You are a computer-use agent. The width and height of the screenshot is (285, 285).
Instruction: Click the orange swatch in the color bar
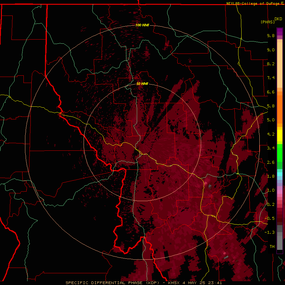pos(280,110)
